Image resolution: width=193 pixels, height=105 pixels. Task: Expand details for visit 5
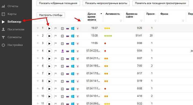pos(38,58)
